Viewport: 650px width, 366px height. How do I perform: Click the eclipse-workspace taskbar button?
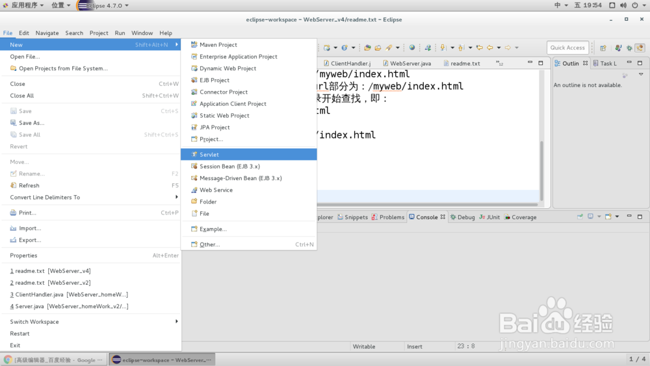pos(162,359)
